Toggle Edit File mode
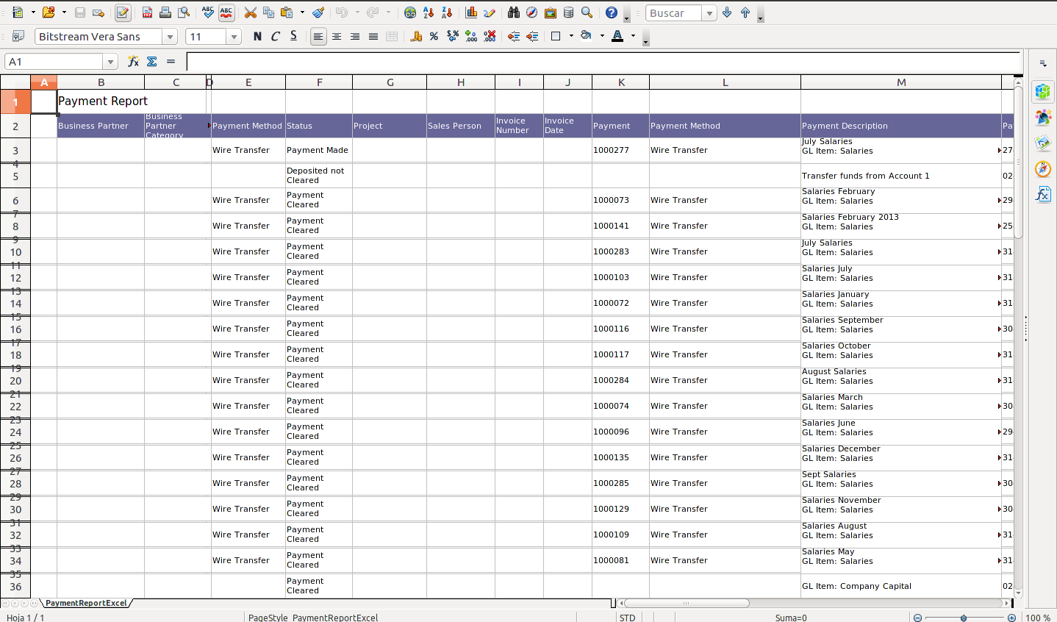The width and height of the screenshot is (1057, 622). coord(123,13)
